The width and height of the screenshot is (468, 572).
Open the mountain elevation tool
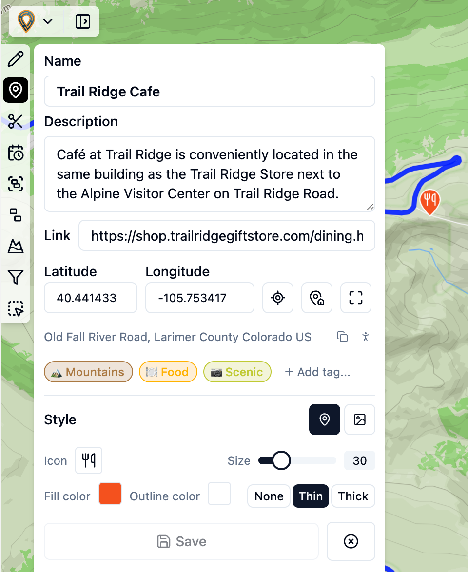point(15,246)
